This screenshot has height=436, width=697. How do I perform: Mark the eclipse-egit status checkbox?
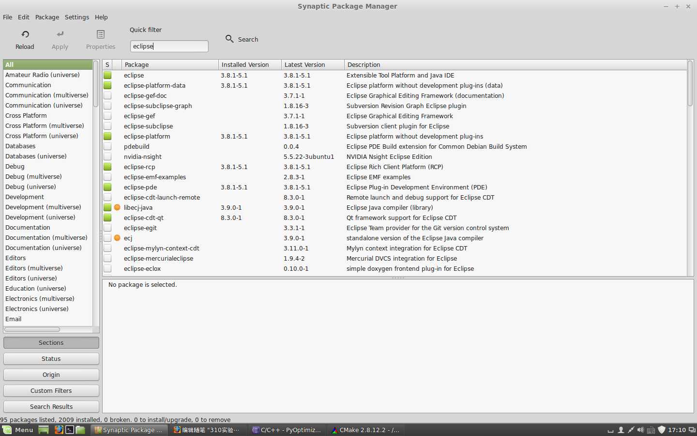107,228
